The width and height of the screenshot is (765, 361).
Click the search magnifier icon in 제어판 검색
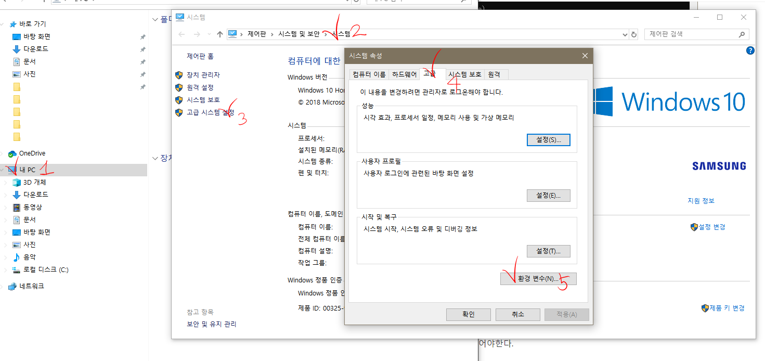(742, 34)
